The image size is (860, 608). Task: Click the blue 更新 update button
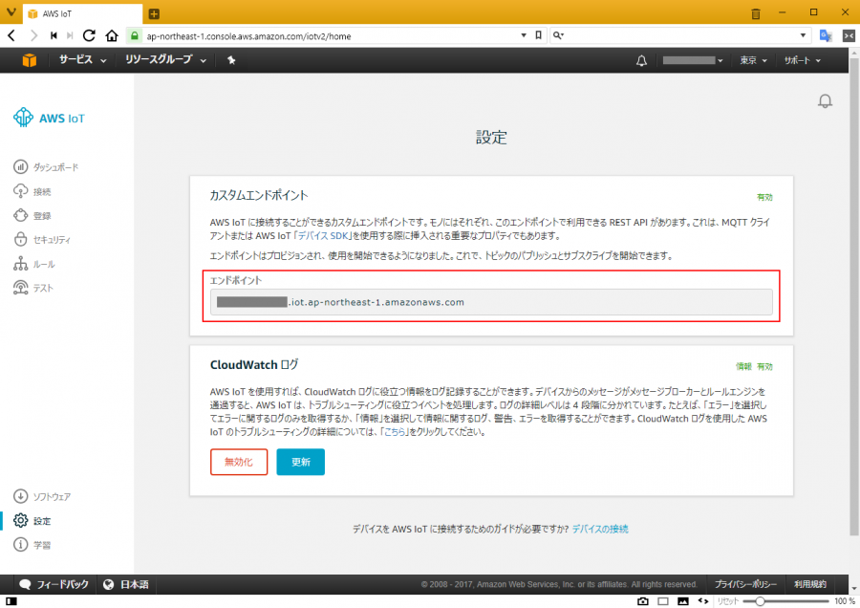pyautogui.click(x=301, y=462)
